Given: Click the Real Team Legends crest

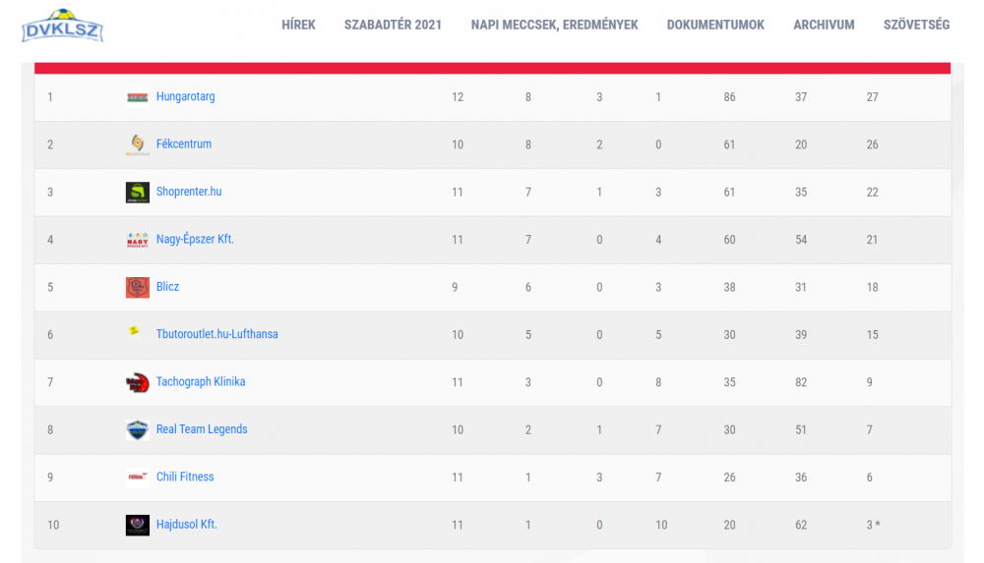Looking at the screenshot, I should click(138, 430).
